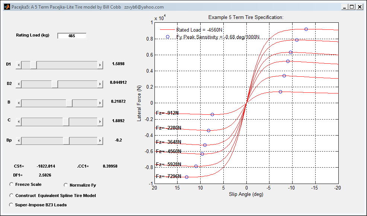Click the D2 slider thumb
Viewport: 367px width, 216px height.
click(55, 84)
